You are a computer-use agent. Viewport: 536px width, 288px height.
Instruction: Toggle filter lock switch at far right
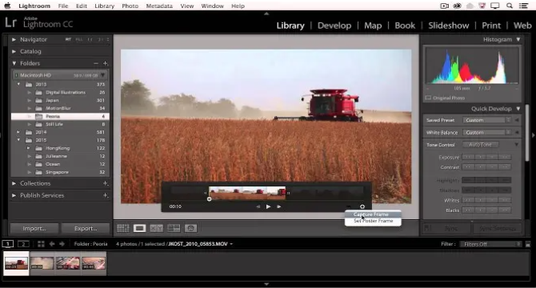[528, 244]
